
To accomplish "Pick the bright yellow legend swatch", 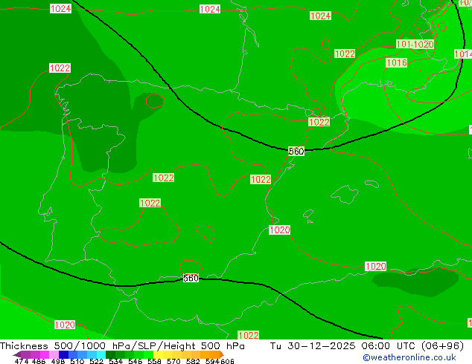I will (158, 354).
